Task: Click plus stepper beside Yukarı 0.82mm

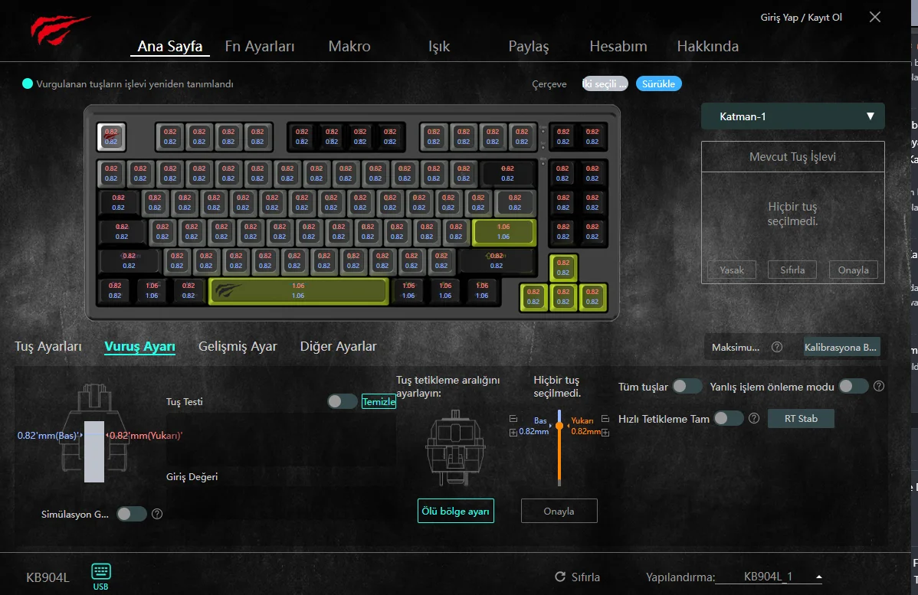Action: [605, 433]
